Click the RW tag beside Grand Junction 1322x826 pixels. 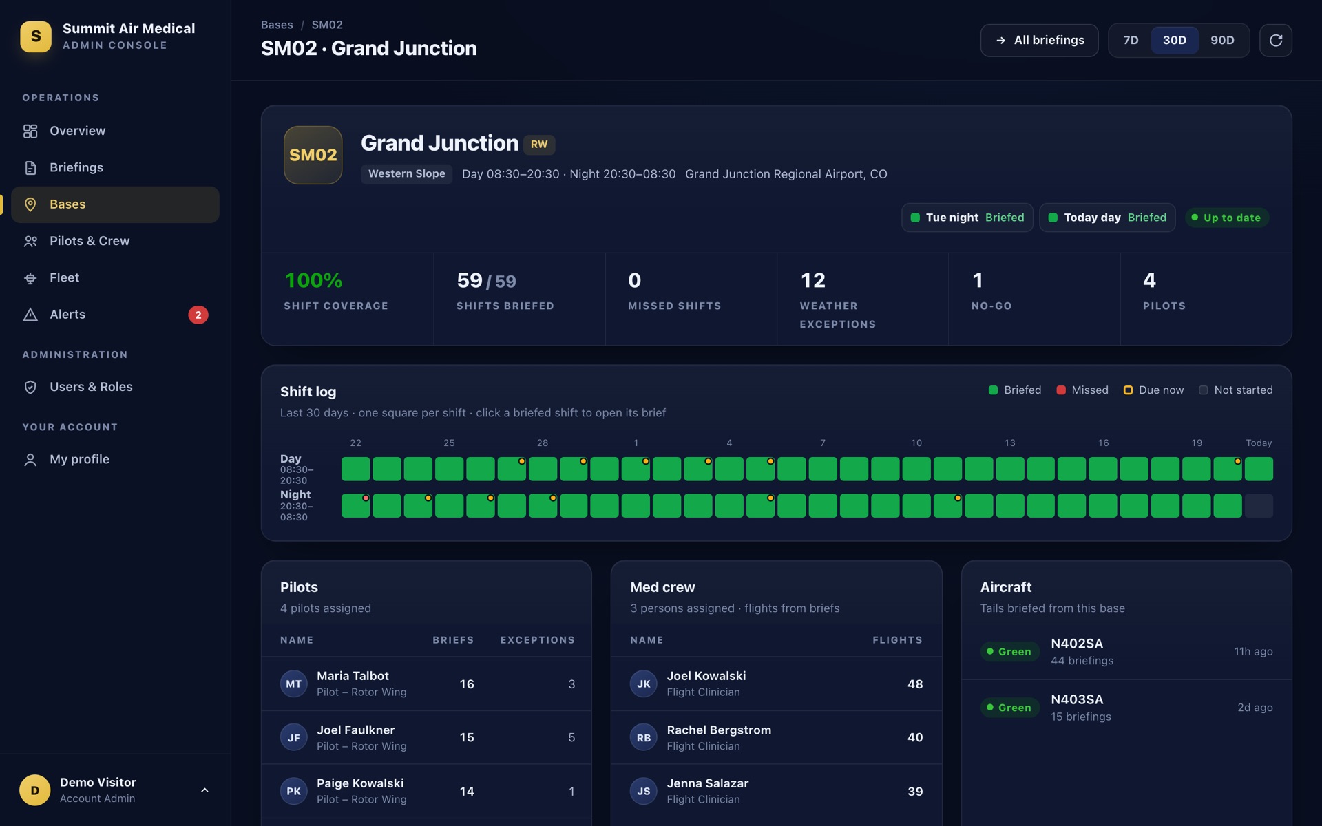[x=539, y=145]
